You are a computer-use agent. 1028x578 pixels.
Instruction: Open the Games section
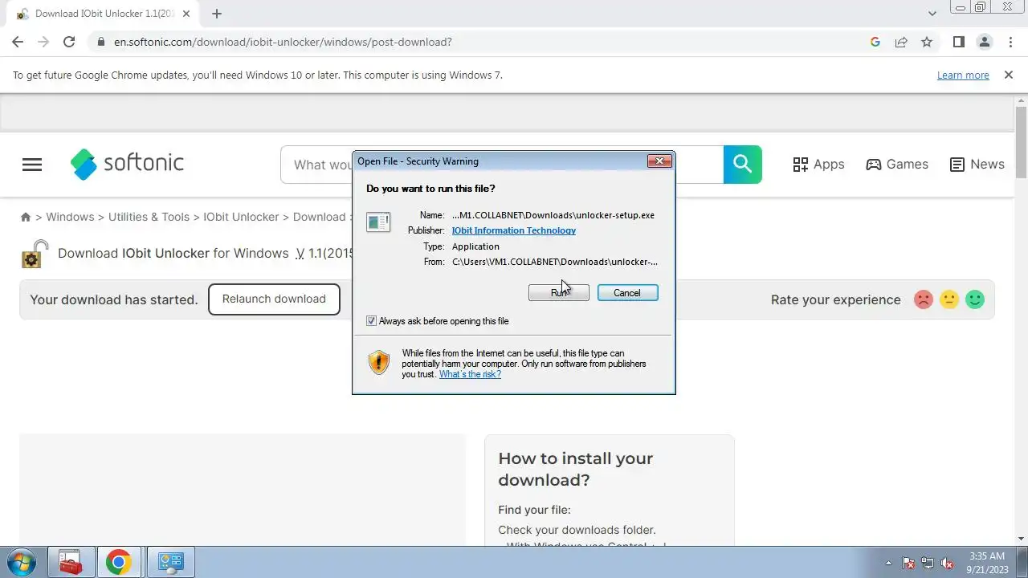click(x=897, y=165)
